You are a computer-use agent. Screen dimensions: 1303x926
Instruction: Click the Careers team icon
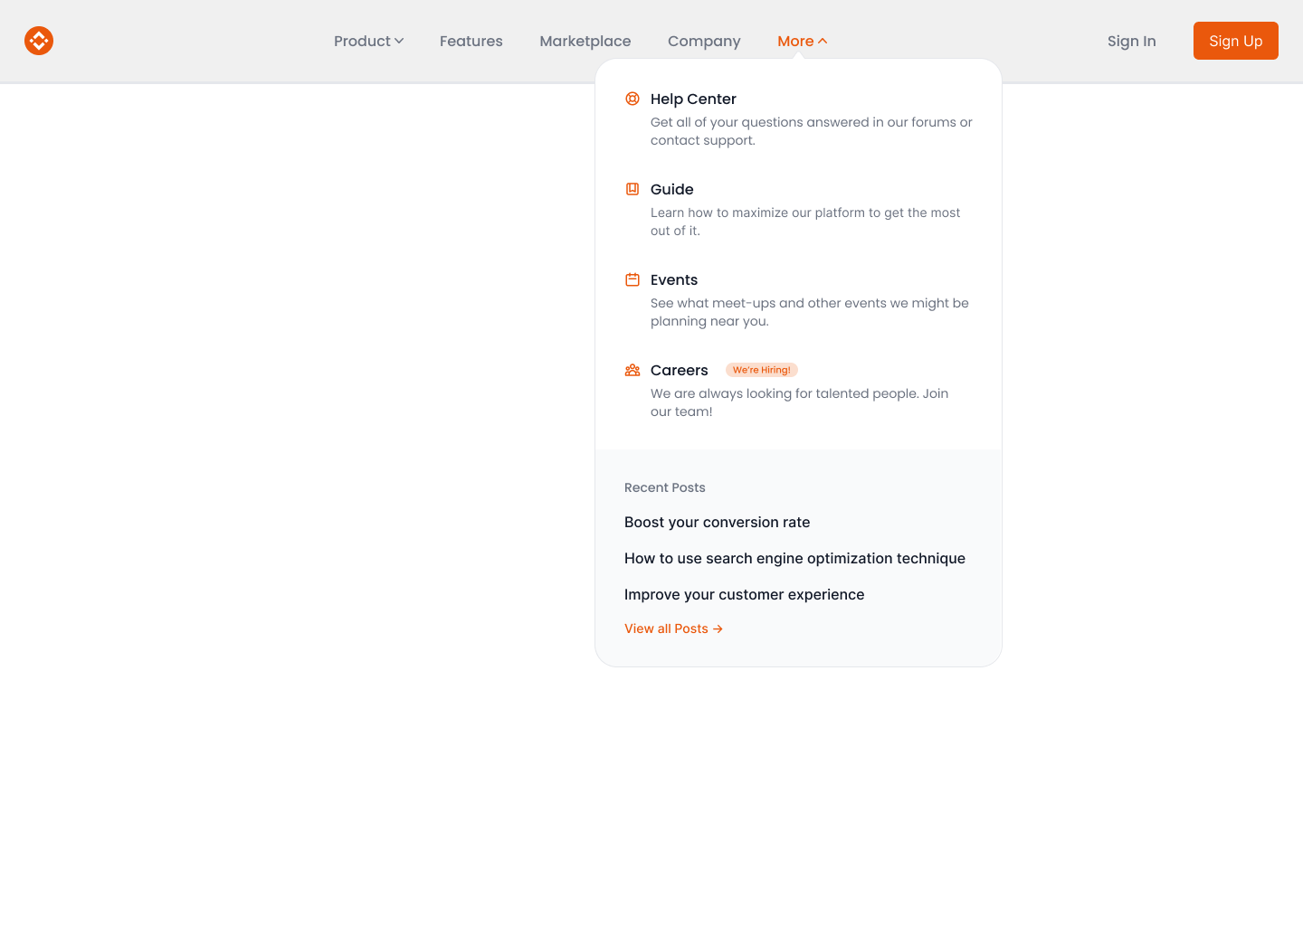(x=632, y=369)
